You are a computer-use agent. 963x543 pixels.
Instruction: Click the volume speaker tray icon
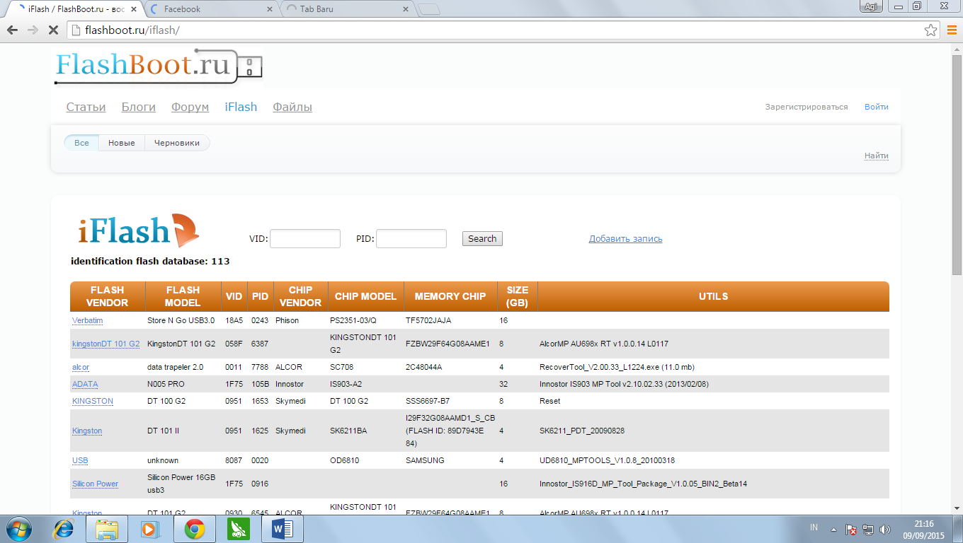click(x=885, y=529)
